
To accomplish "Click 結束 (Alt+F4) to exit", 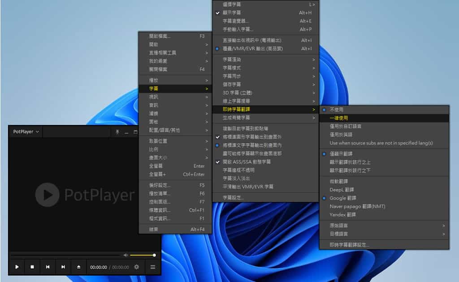I will point(175,229).
